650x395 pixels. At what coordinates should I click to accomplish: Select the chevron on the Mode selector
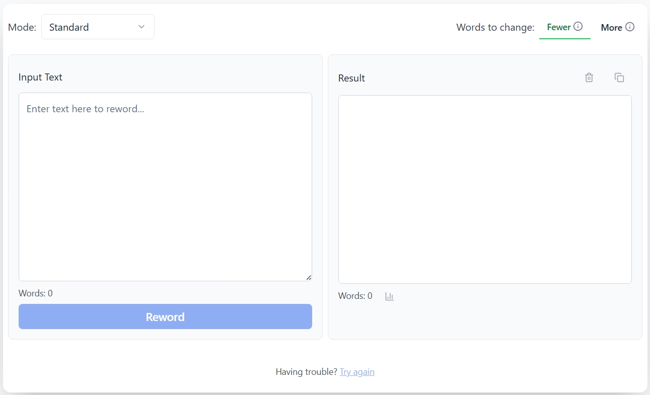(141, 27)
